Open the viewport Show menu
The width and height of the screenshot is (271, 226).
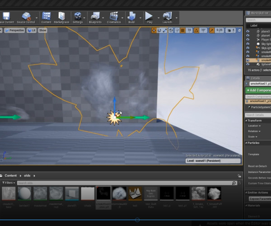pos(42,30)
